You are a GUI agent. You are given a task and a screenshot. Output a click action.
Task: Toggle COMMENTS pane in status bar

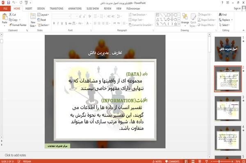click(172, 161)
